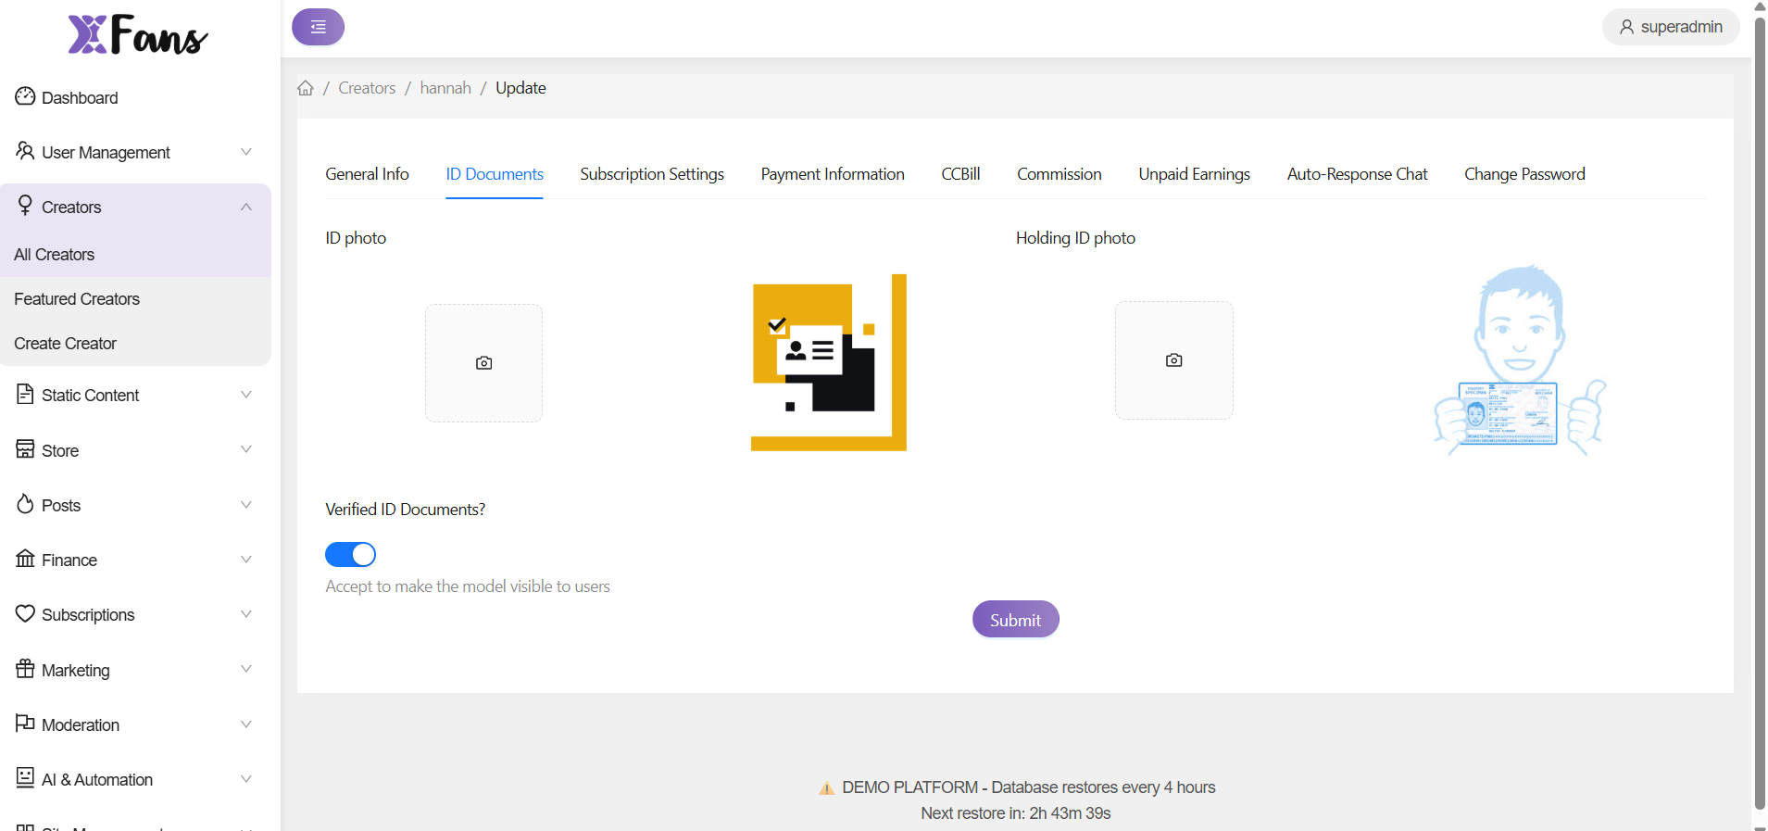Image resolution: width=1768 pixels, height=831 pixels.
Task: Click the Holding ID photo camera icon
Action: click(1173, 360)
